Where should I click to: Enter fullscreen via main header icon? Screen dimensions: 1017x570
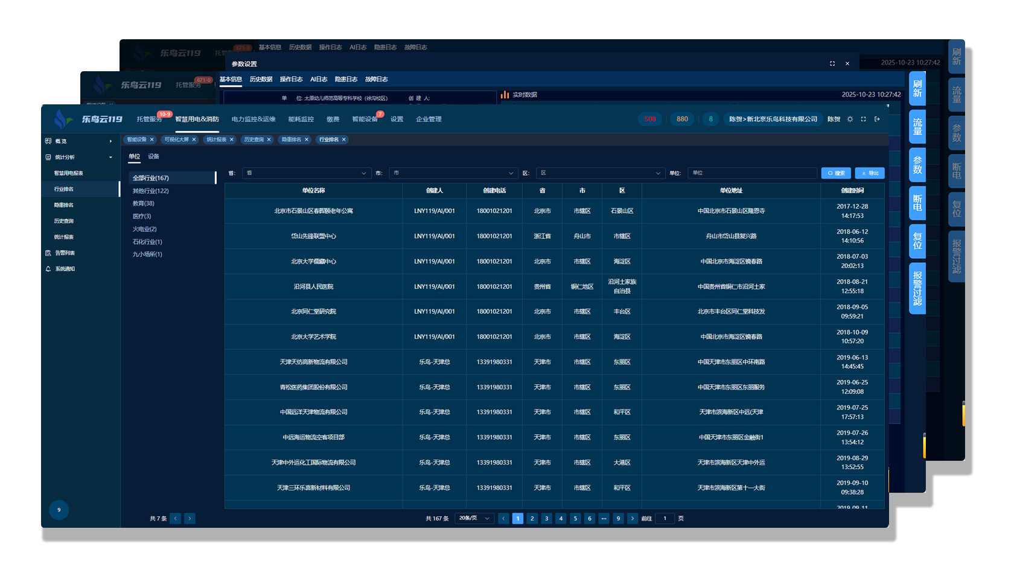point(863,119)
